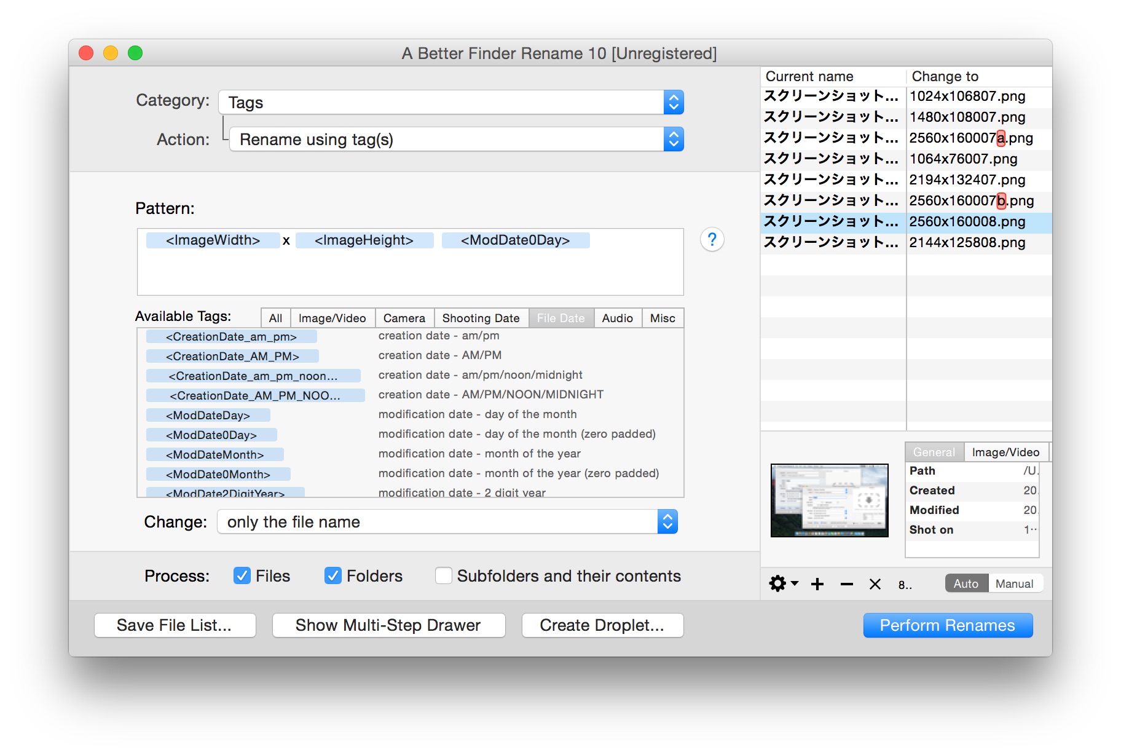Select the ModDateDay tag
Viewport: 1121px width, 755px height.
[208, 415]
